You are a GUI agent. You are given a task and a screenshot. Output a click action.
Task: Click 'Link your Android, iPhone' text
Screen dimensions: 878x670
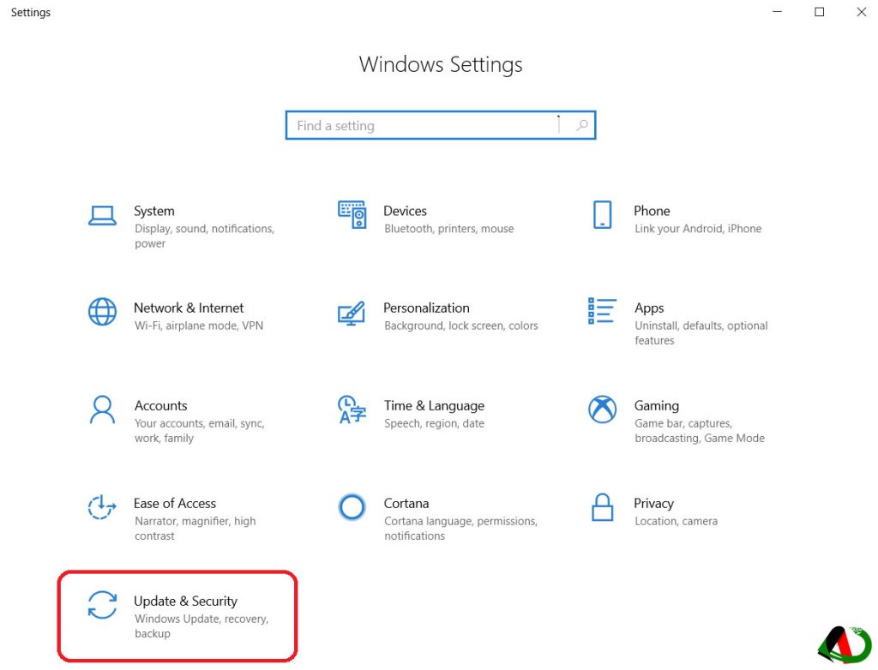click(698, 229)
